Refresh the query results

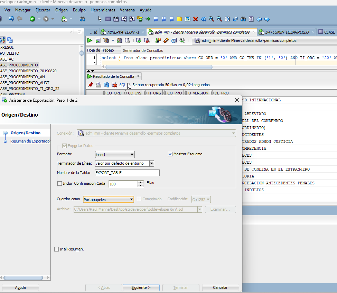point(106,85)
